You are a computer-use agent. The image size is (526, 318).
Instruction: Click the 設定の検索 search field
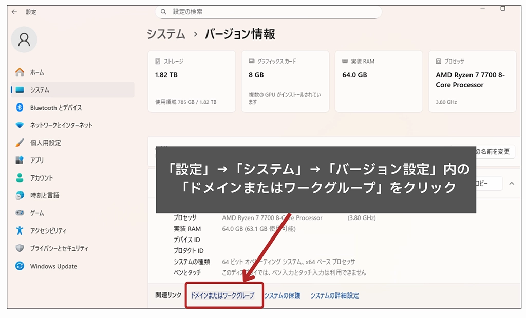(x=268, y=11)
